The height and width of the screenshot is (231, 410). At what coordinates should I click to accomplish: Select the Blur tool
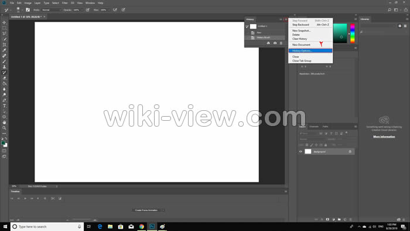click(4, 89)
